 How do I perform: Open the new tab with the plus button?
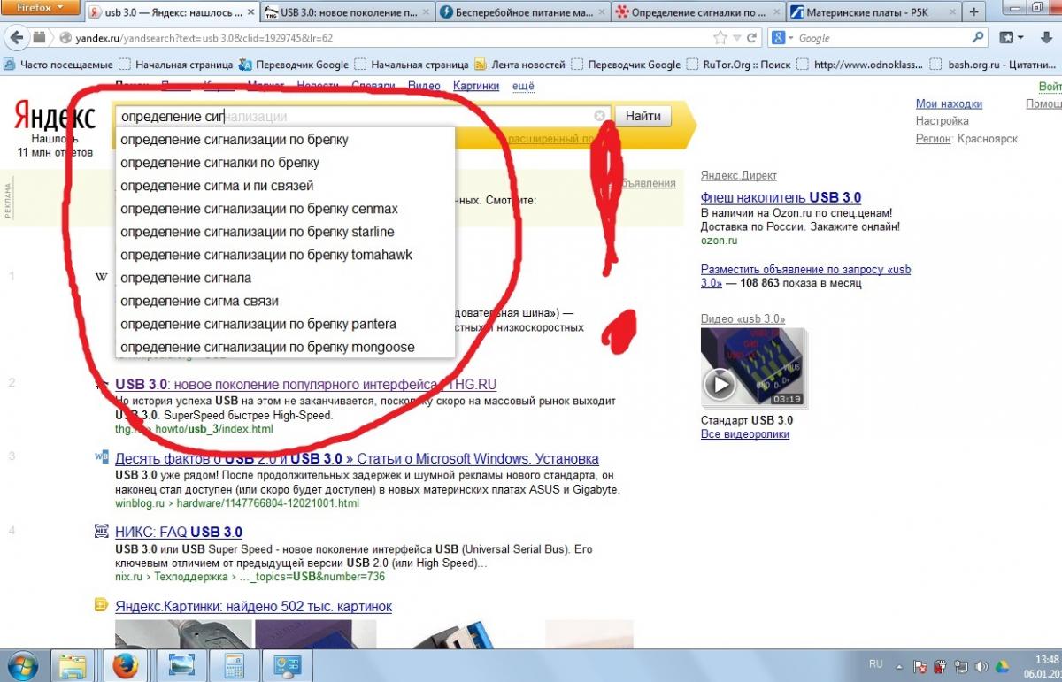(973, 12)
